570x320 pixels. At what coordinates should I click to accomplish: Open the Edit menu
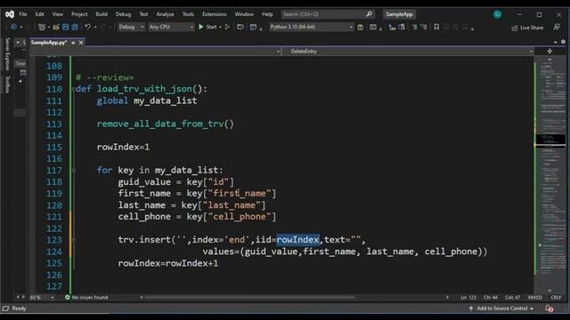pos(39,14)
